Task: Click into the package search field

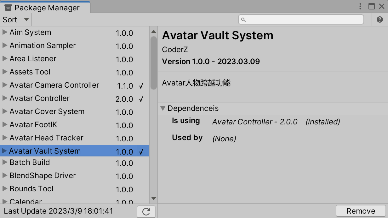Action: tap(301, 19)
